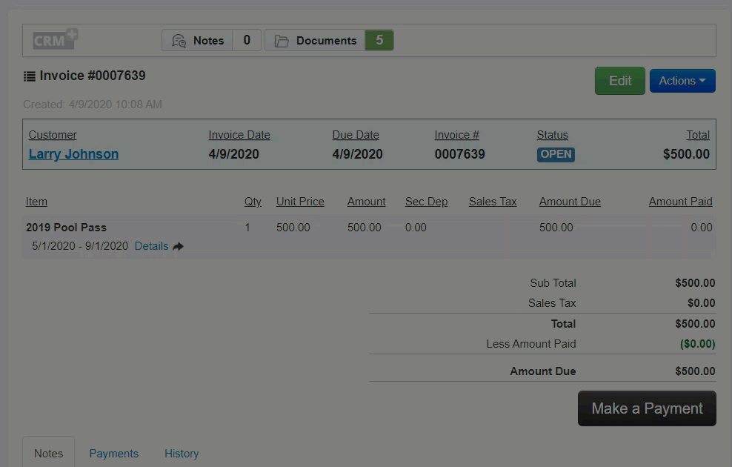Image resolution: width=732 pixels, height=467 pixels.
Task: Click the Notes count button in header
Action: 247,41
